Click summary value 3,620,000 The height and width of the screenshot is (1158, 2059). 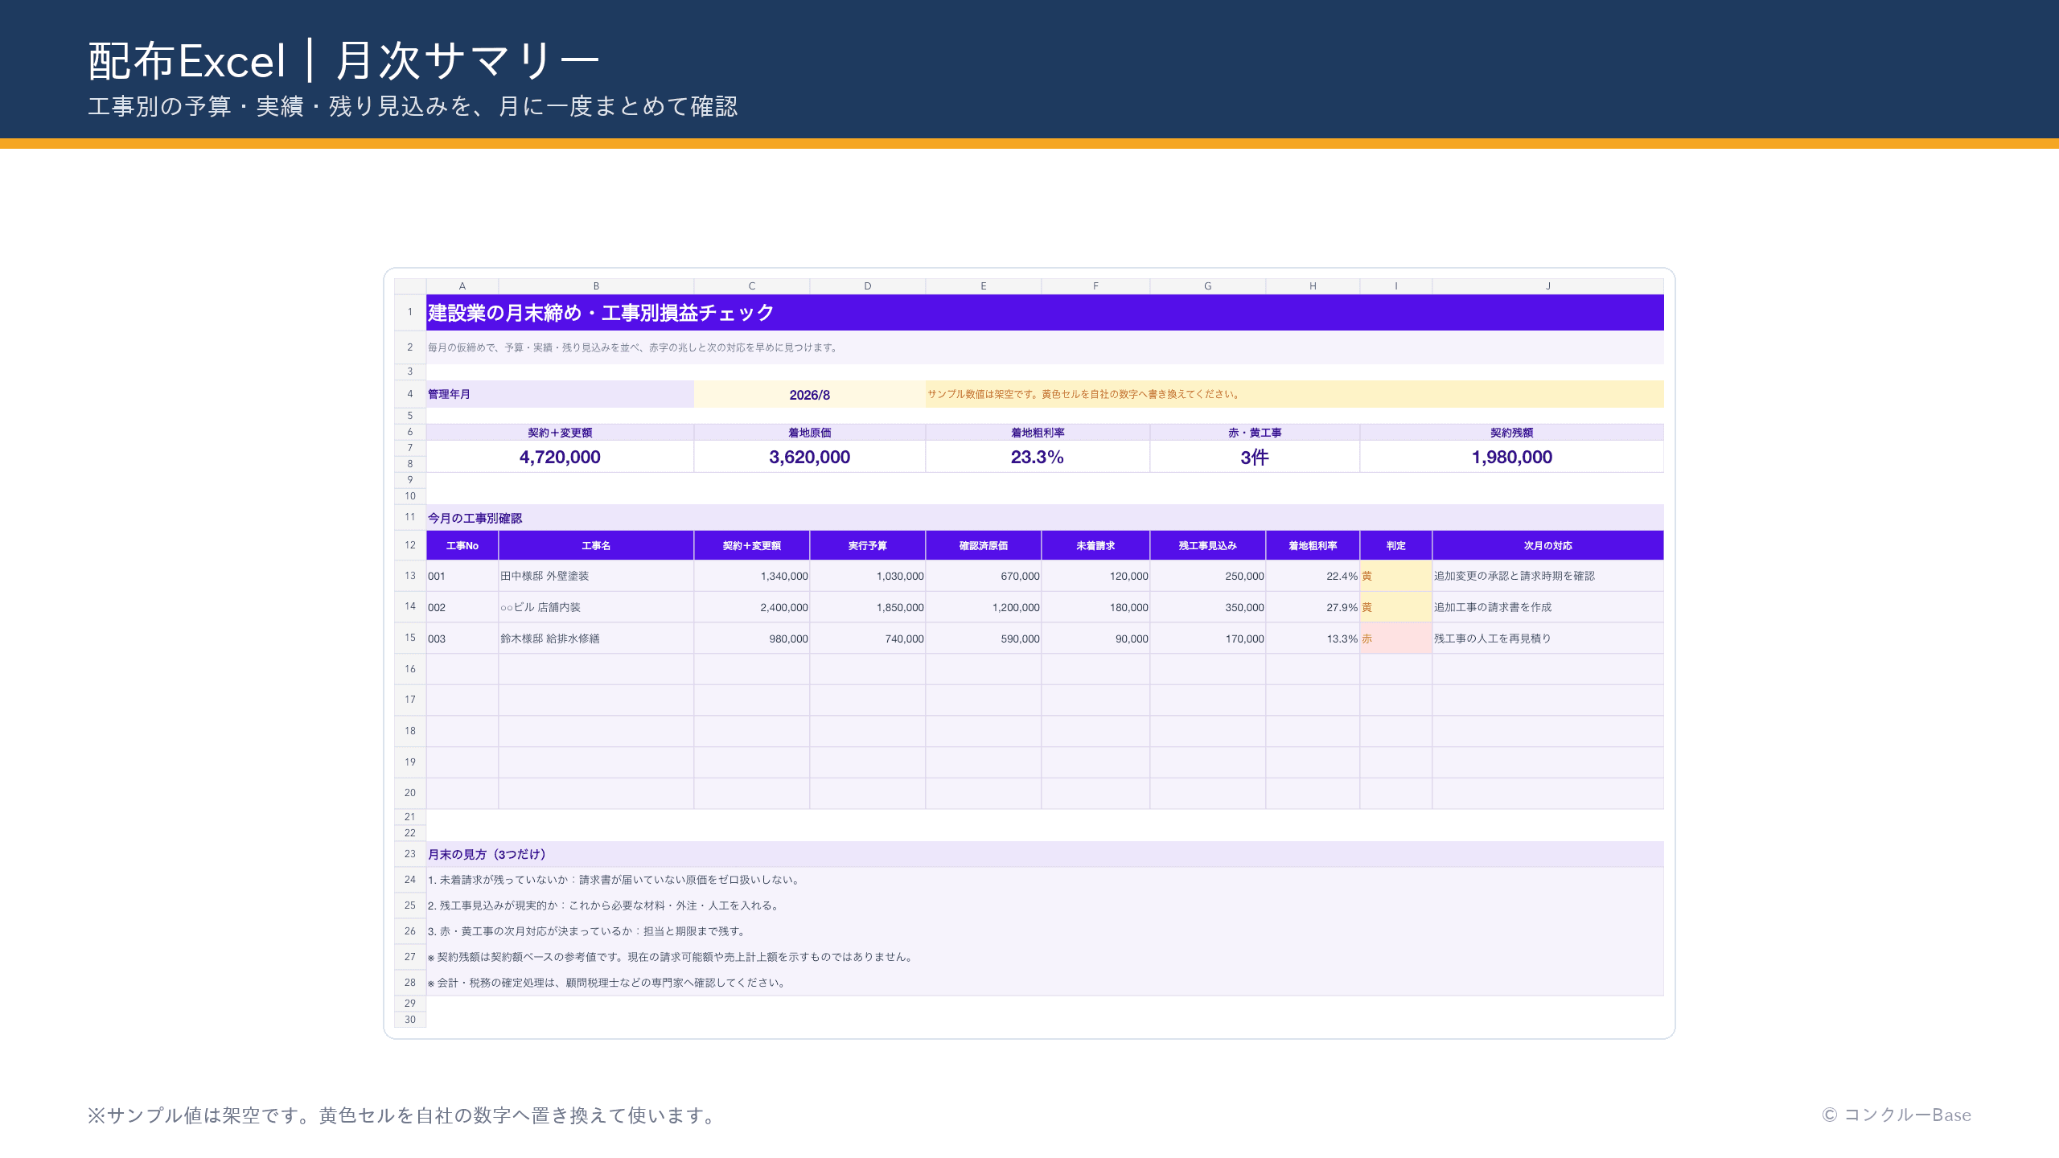coord(809,457)
